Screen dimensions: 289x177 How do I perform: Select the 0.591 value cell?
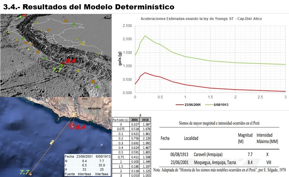pos(135,152)
